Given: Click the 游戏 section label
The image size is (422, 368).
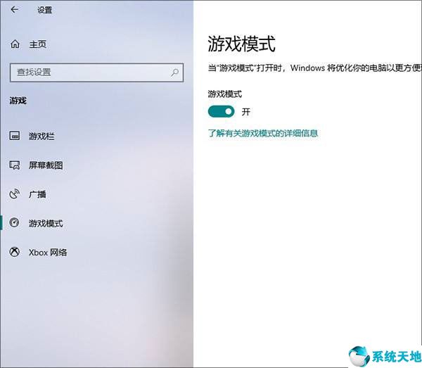Looking at the screenshot, I should (x=18, y=101).
